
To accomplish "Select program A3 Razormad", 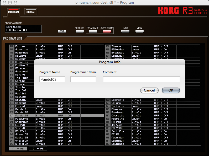I will point(56,53).
